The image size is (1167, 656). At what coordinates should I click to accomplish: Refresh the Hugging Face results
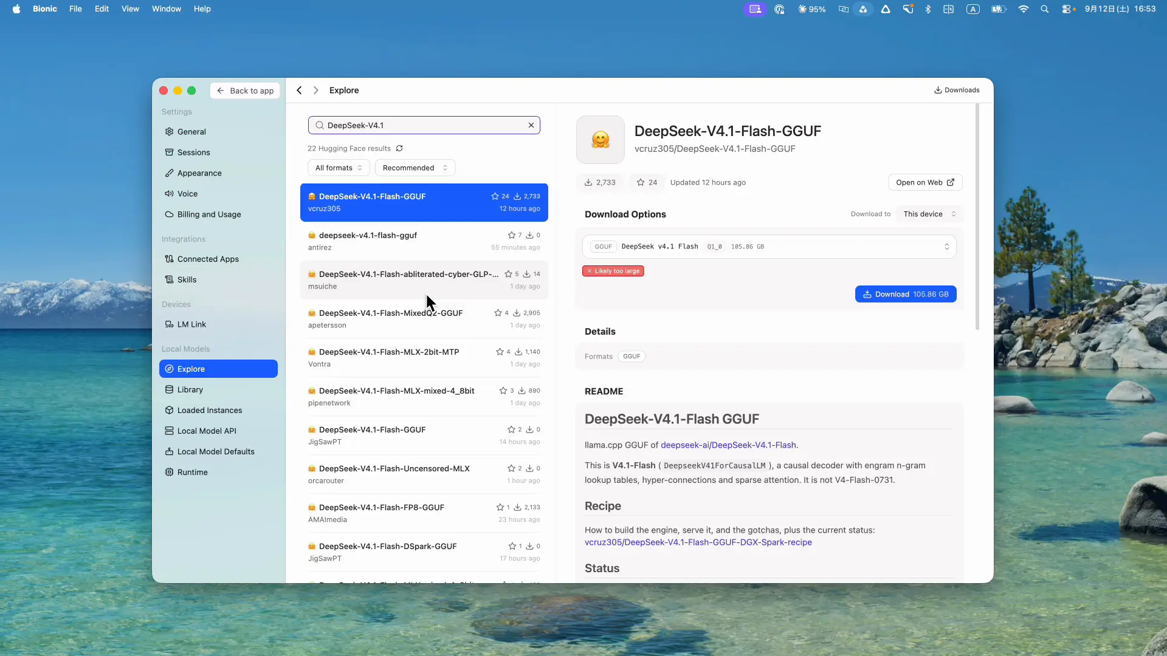(399, 148)
